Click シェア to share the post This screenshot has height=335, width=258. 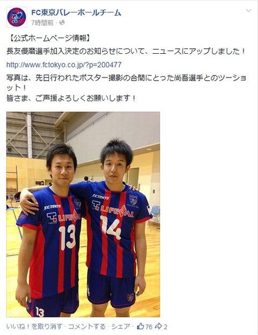[x=121, y=326]
